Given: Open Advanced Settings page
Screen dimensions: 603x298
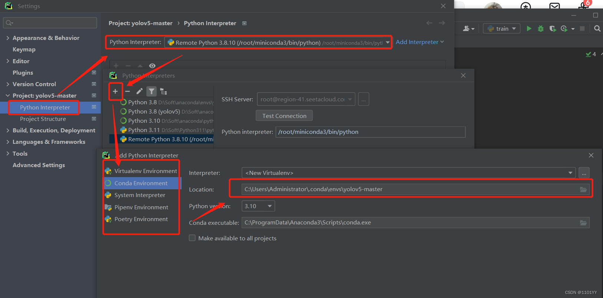Looking at the screenshot, I should coord(39,165).
